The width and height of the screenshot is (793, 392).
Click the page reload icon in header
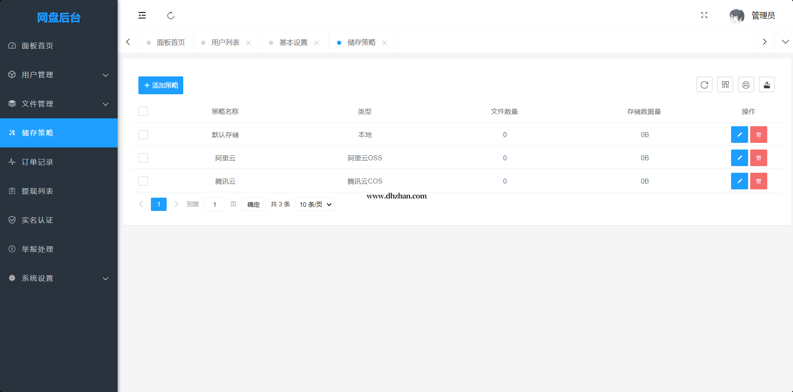point(170,16)
